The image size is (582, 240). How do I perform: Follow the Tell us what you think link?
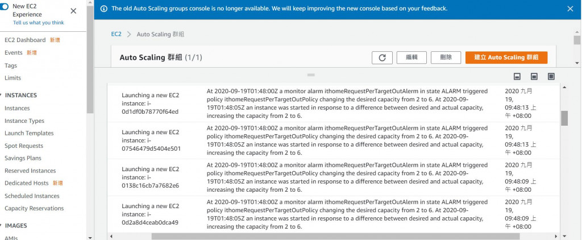tap(38, 23)
